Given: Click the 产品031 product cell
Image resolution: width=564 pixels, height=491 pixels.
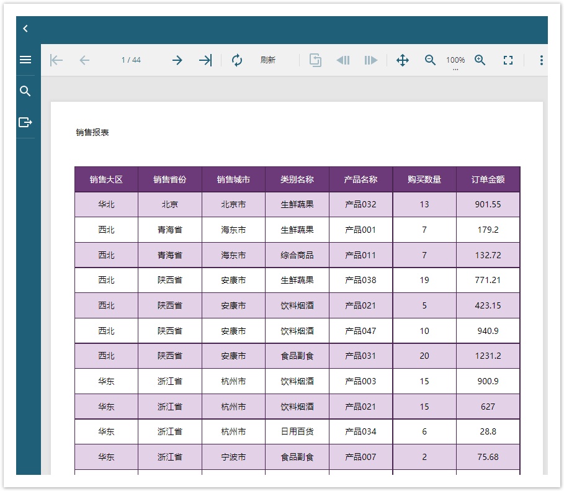Looking at the screenshot, I should (x=360, y=356).
